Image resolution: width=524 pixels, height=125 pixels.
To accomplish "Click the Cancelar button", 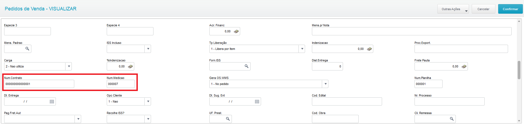I will [483, 9].
